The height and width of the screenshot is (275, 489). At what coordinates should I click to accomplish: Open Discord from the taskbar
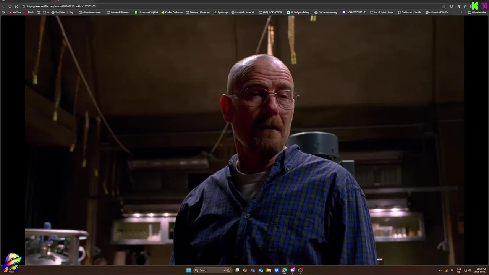293,270
